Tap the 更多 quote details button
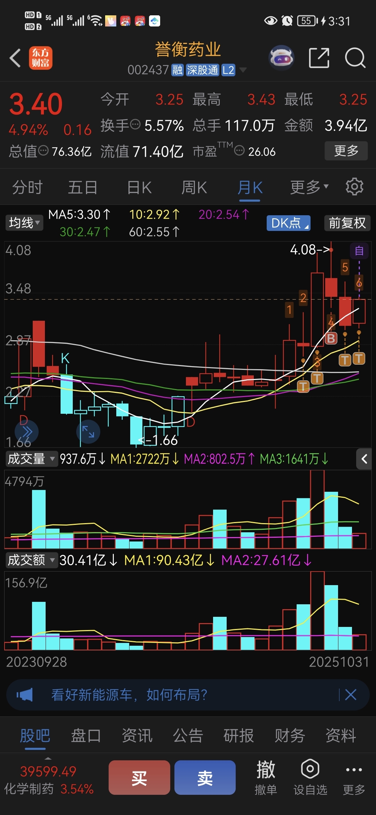The width and height of the screenshot is (376, 815). tap(346, 150)
